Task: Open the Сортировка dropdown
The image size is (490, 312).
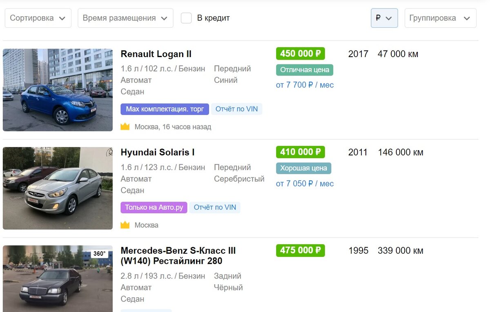Action: pyautogui.click(x=38, y=18)
